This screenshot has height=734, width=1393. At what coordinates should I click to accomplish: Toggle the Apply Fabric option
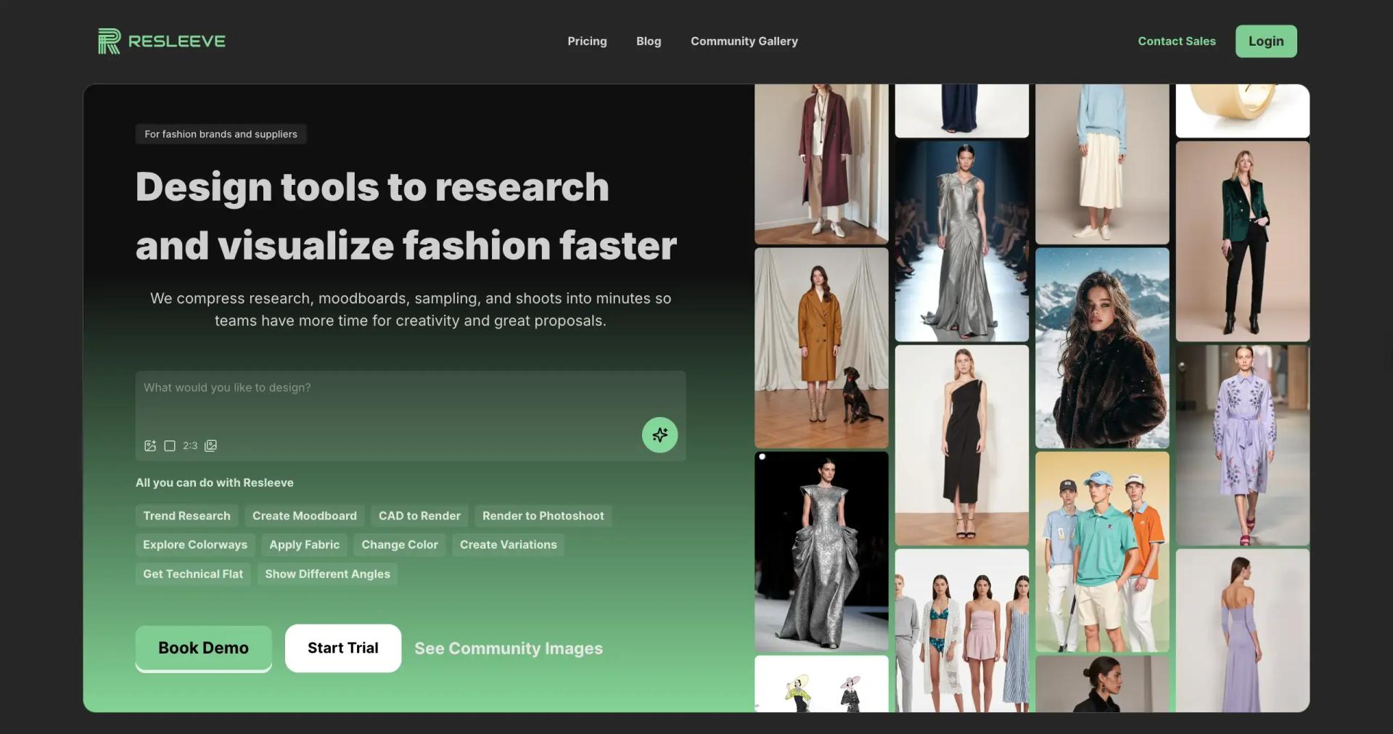[x=304, y=544]
